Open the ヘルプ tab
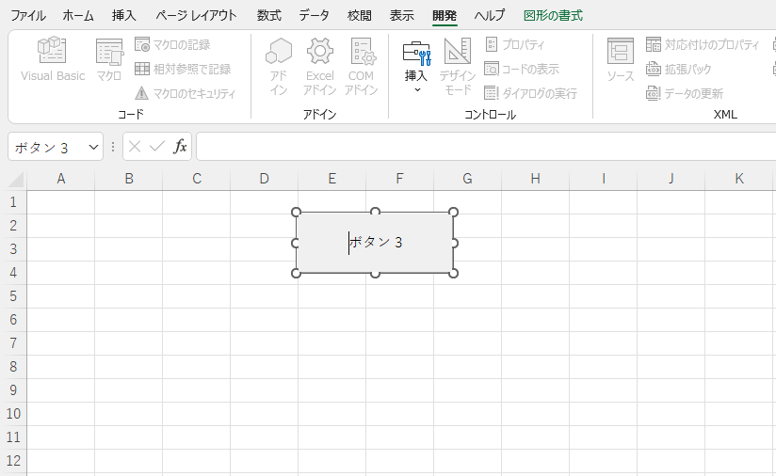This screenshot has height=476, width=776. 490,15
